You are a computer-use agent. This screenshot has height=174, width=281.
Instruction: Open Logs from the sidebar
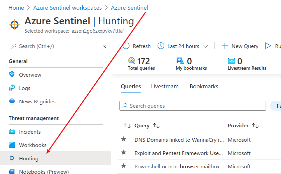24,88
